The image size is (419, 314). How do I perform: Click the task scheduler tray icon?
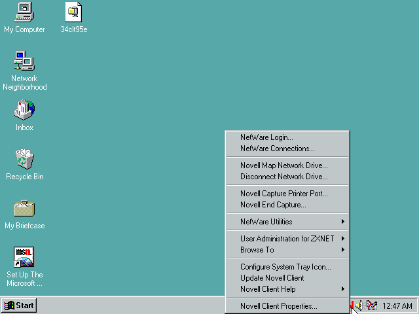tap(371, 305)
